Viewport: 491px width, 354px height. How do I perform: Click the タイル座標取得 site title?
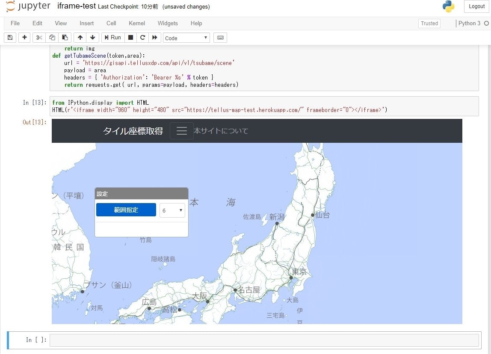click(133, 131)
